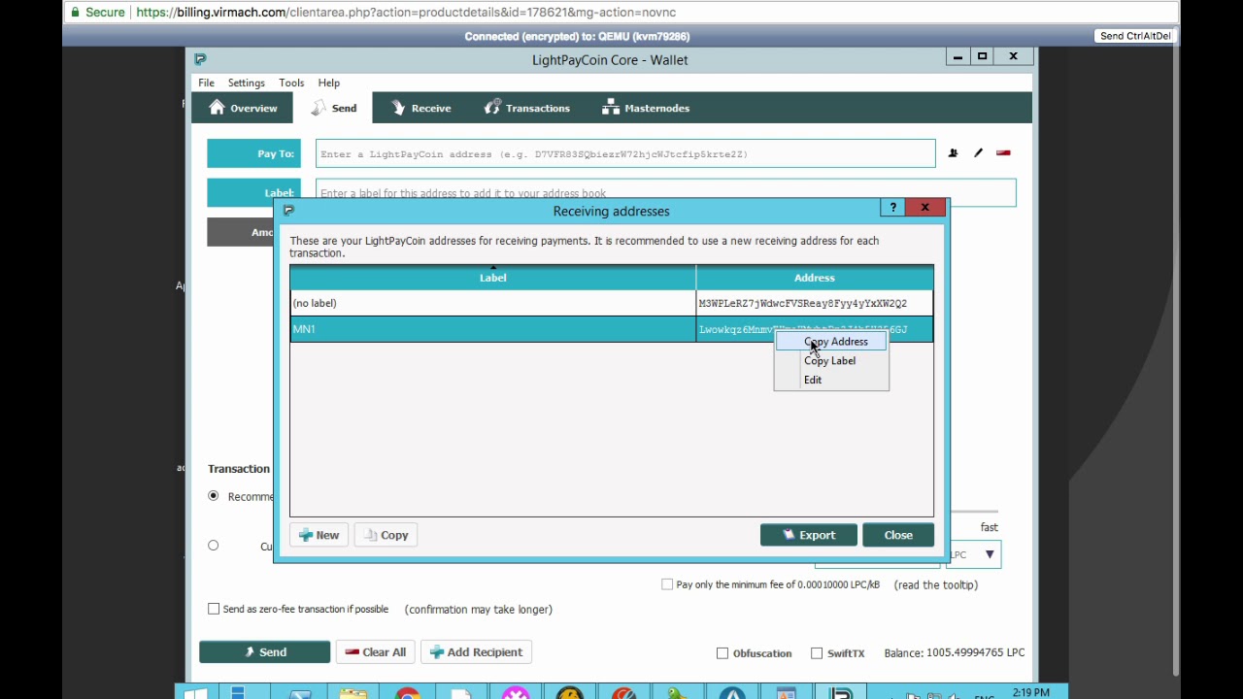Tick the pay only the minimum fee checkbox
The image size is (1243, 699).
(667, 584)
